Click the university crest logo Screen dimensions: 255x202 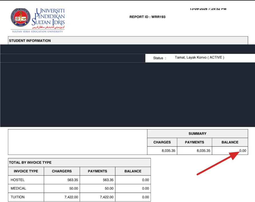tap(20, 17)
